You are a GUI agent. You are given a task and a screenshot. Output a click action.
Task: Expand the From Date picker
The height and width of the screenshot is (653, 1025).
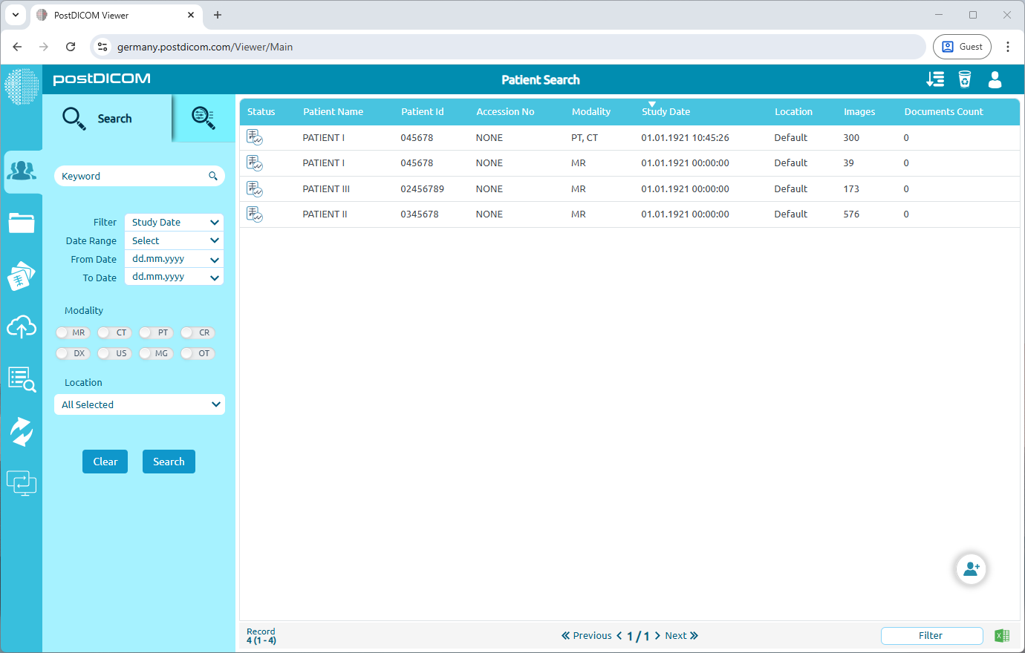[x=173, y=258]
